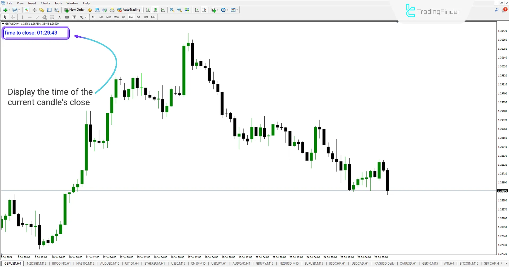509x267 pixels.
Task: Zoom in on the chart
Action: pos(172,10)
